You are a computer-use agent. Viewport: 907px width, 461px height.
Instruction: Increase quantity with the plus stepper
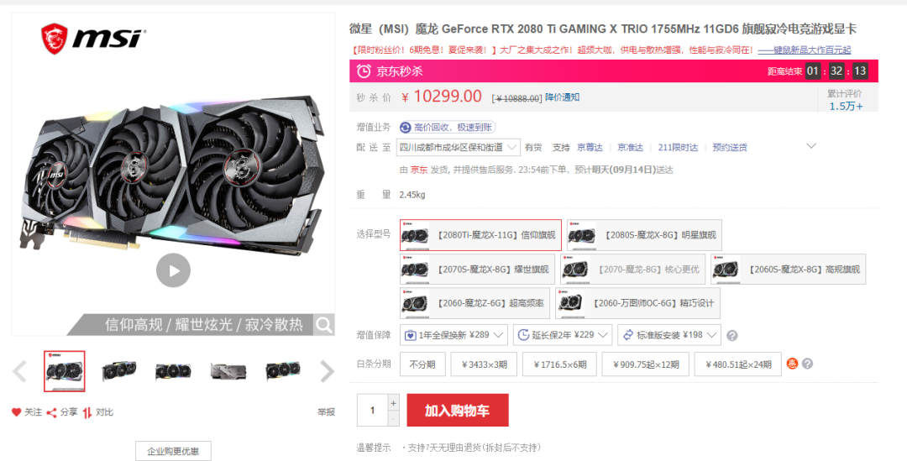point(393,402)
